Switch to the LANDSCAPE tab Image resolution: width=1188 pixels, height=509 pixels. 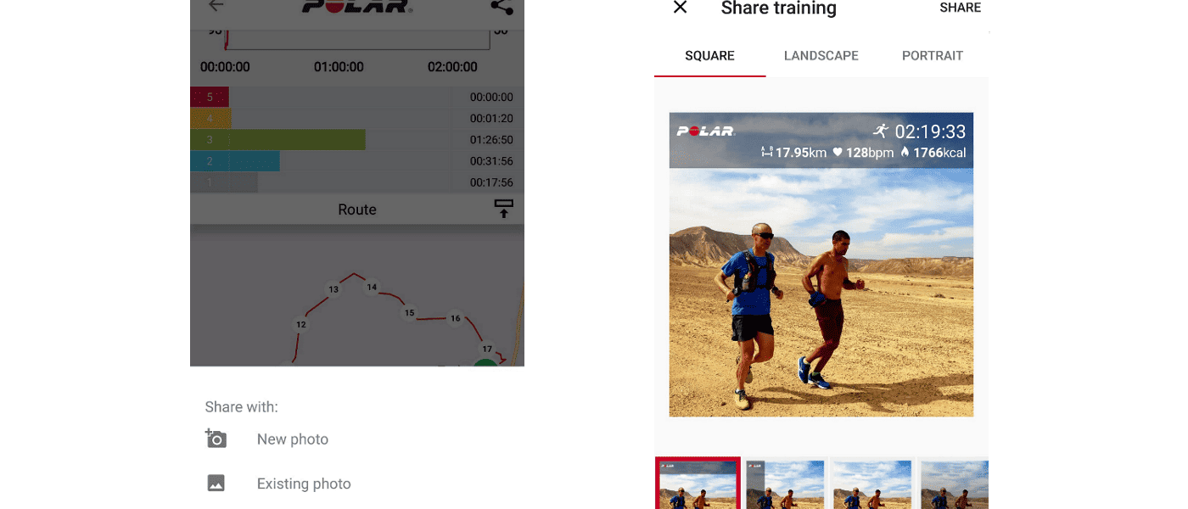[821, 56]
